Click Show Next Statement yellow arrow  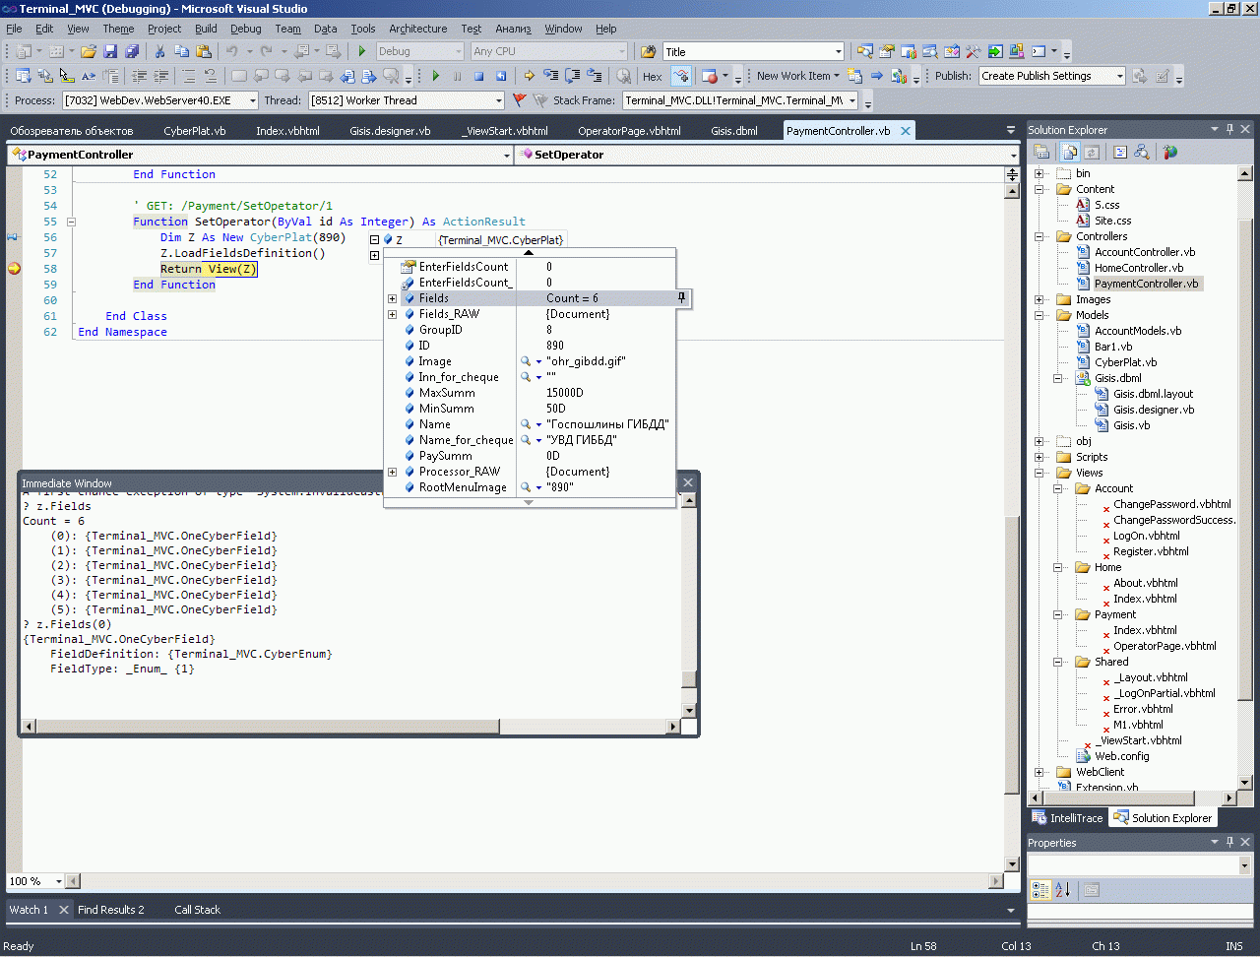pyautogui.click(x=529, y=76)
